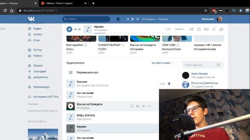
Task: Click the Видео sidebar icon
Action: pyautogui.click(x=30, y=28)
